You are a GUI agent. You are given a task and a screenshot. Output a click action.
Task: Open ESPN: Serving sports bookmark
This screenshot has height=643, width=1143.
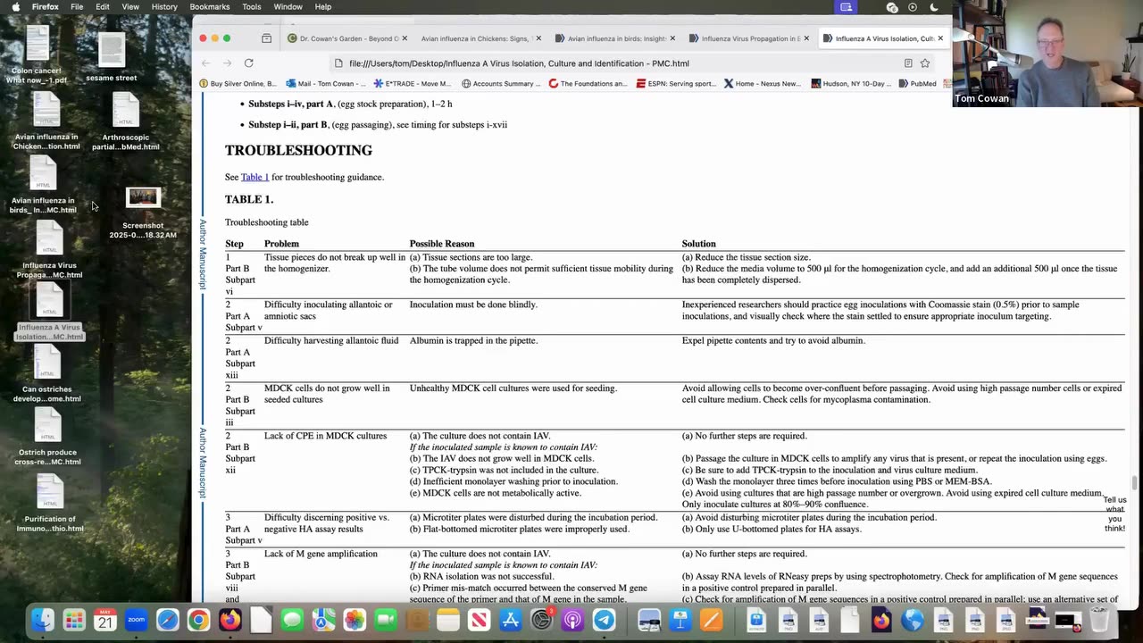click(676, 84)
